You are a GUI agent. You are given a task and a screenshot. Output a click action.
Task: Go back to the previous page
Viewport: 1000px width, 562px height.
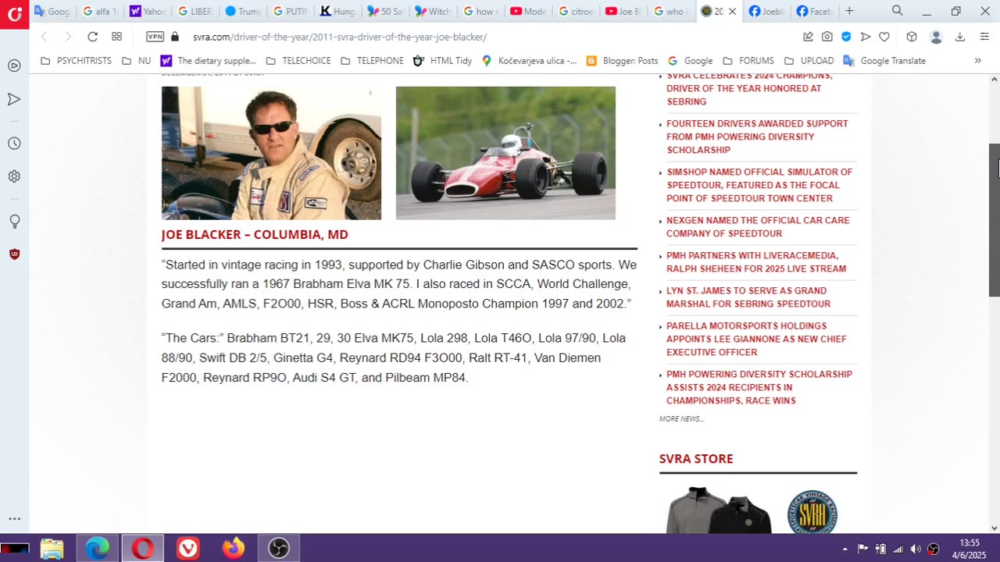point(44,37)
